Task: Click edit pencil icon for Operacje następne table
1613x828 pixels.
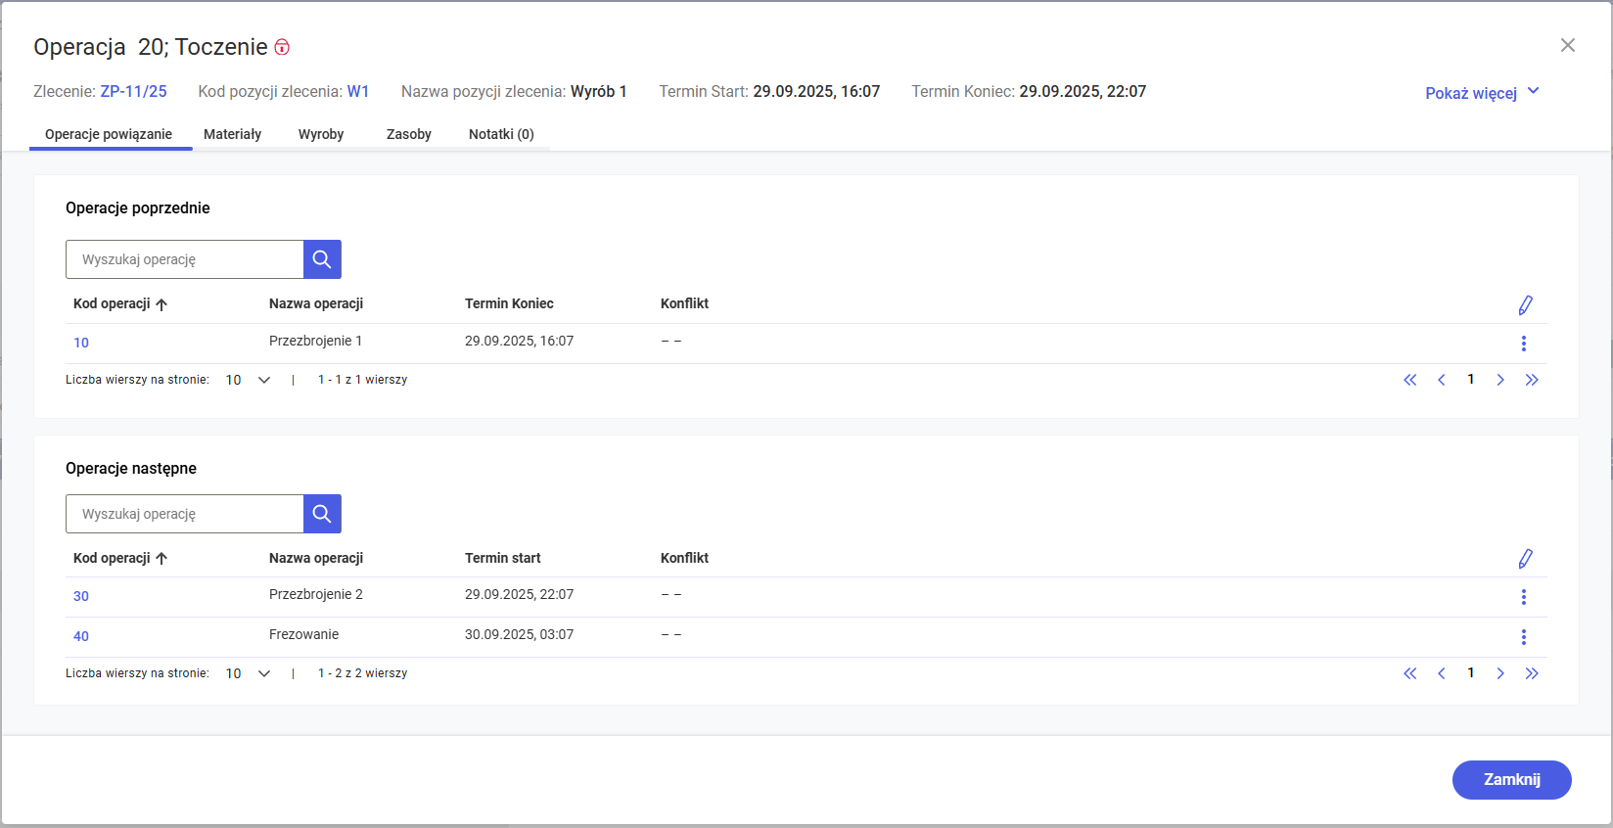Action: click(x=1525, y=559)
